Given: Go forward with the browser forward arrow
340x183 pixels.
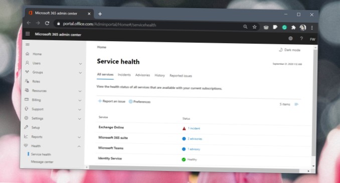Looking at the screenshot, I should point(38,23).
